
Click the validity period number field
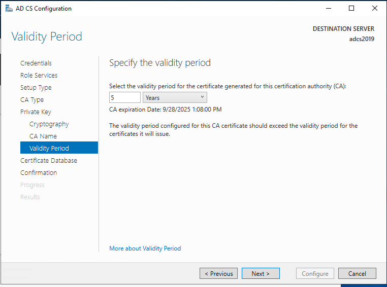pos(124,97)
